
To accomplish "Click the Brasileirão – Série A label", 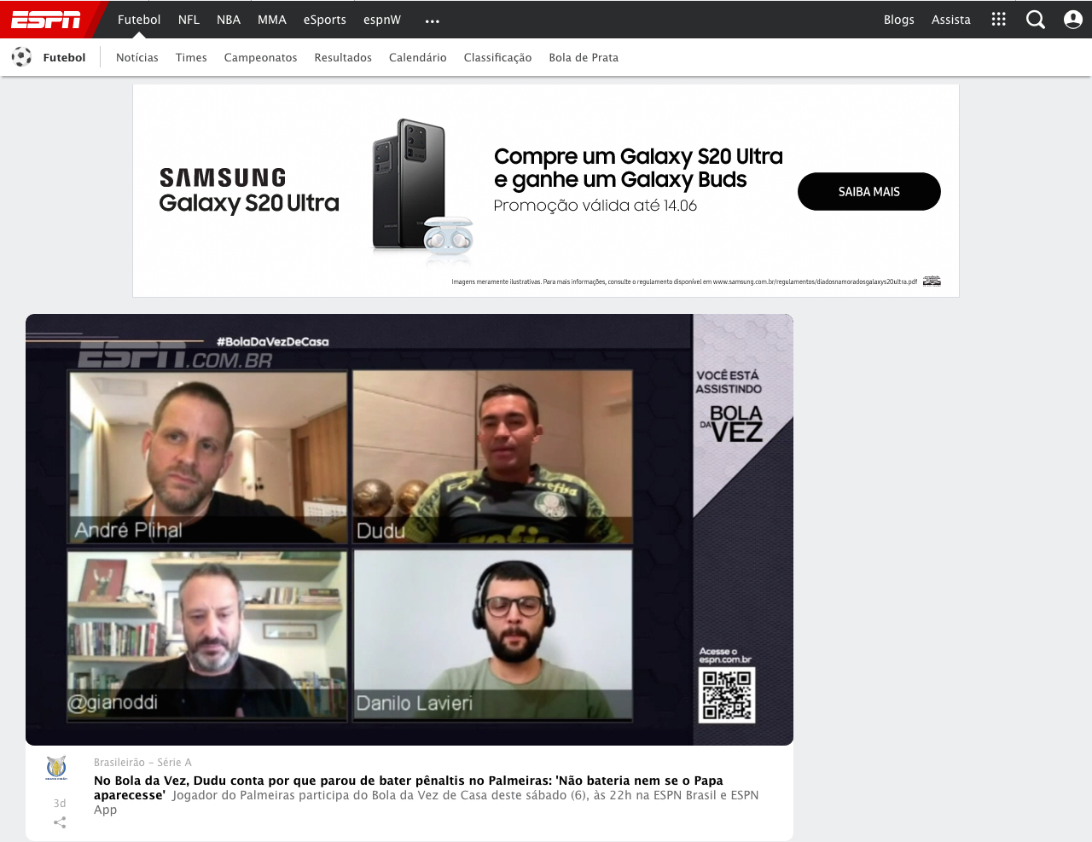I will point(142,763).
